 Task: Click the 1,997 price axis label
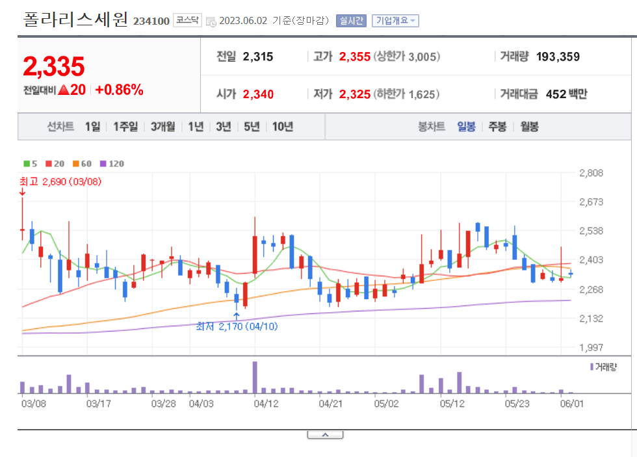591,347
